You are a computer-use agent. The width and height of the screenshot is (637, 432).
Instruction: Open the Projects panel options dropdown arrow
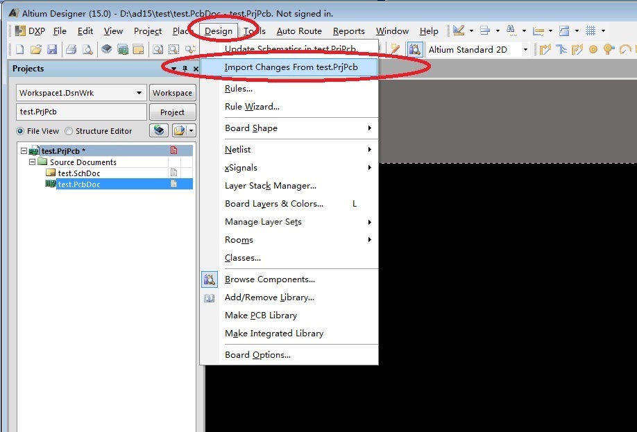[x=174, y=69]
